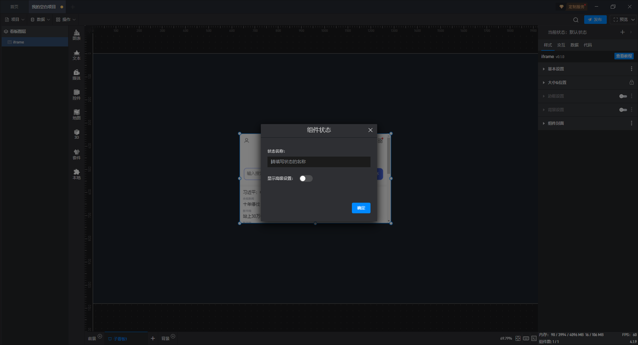This screenshot has width=638, height=345.
Task: Toggle 显示高级设置 switch in dialog
Action: tap(306, 178)
